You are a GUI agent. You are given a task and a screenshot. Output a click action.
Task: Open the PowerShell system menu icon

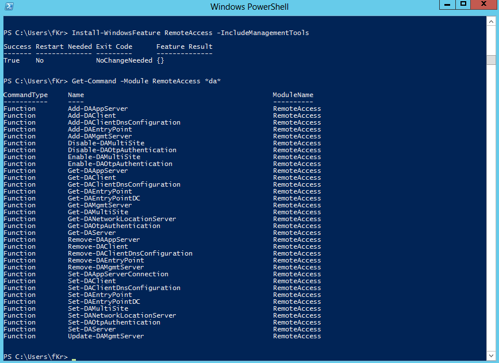[x=9, y=6]
